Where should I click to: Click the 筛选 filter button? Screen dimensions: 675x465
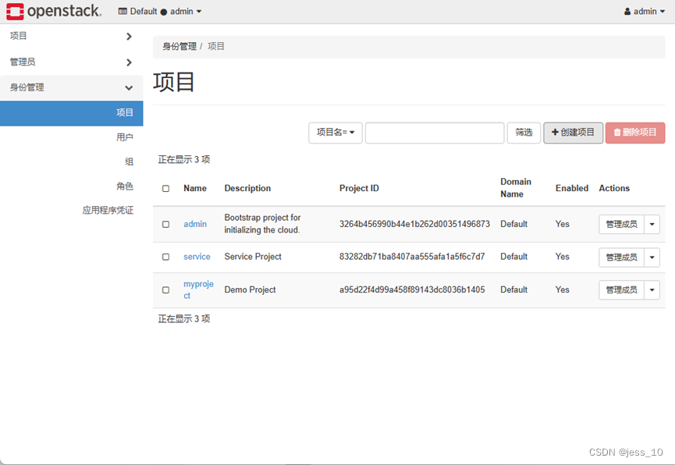coord(524,133)
